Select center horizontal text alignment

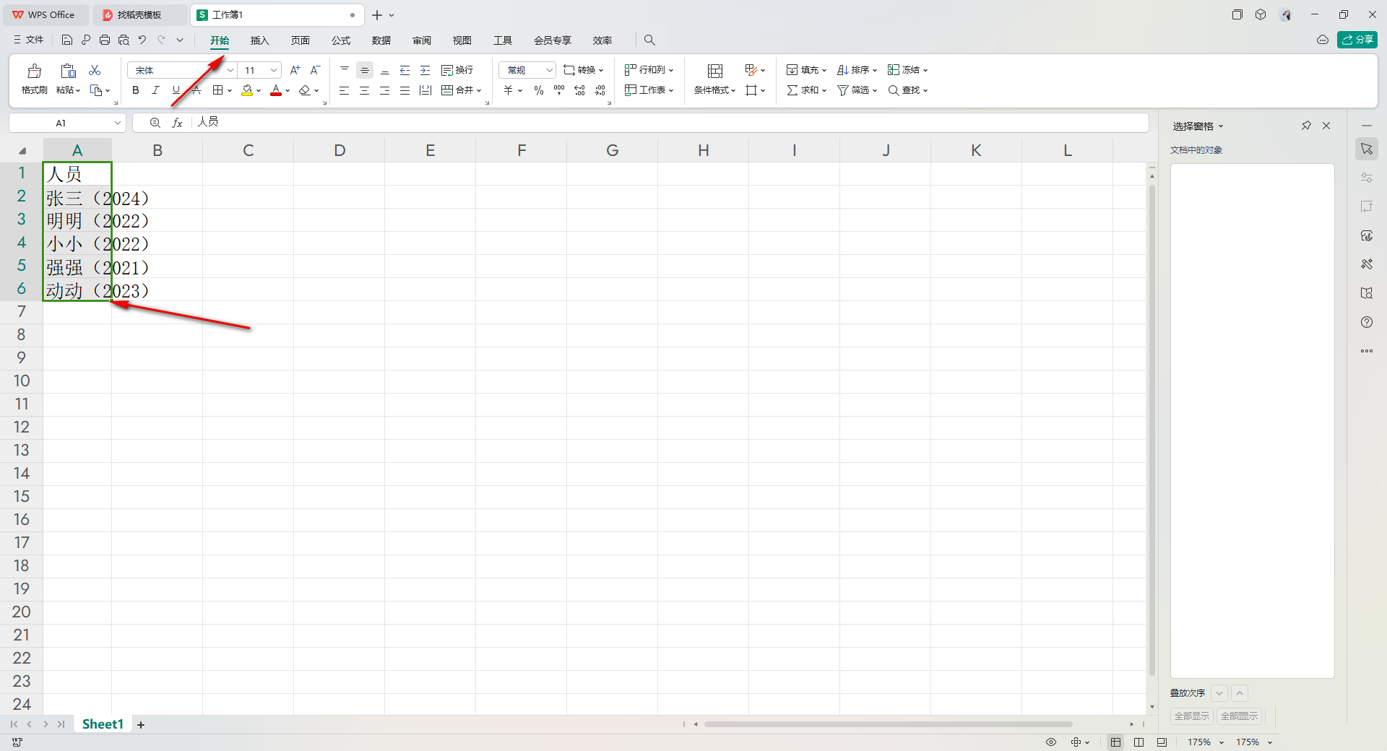tap(365, 90)
